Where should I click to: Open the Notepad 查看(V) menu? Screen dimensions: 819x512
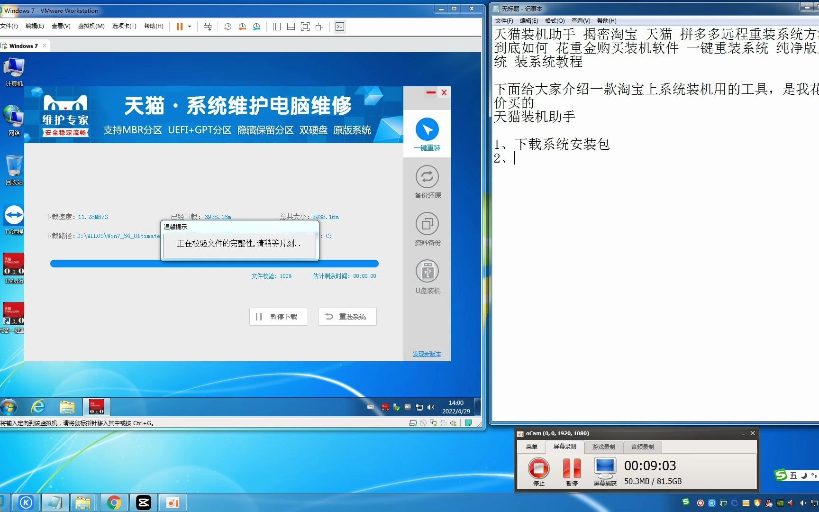coord(581,21)
